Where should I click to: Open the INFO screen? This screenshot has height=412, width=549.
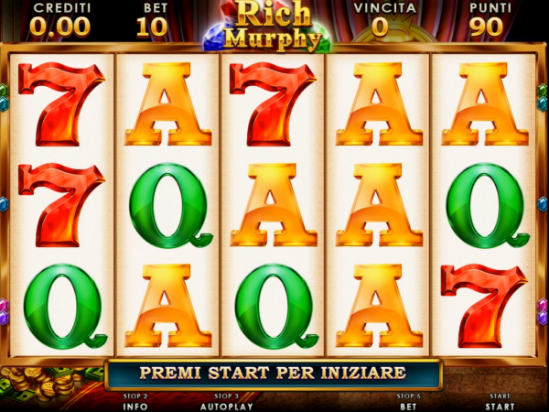click(x=135, y=407)
